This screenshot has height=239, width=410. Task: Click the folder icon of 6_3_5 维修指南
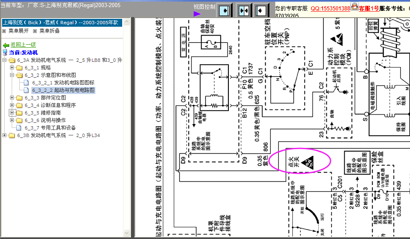[x=19, y=113]
